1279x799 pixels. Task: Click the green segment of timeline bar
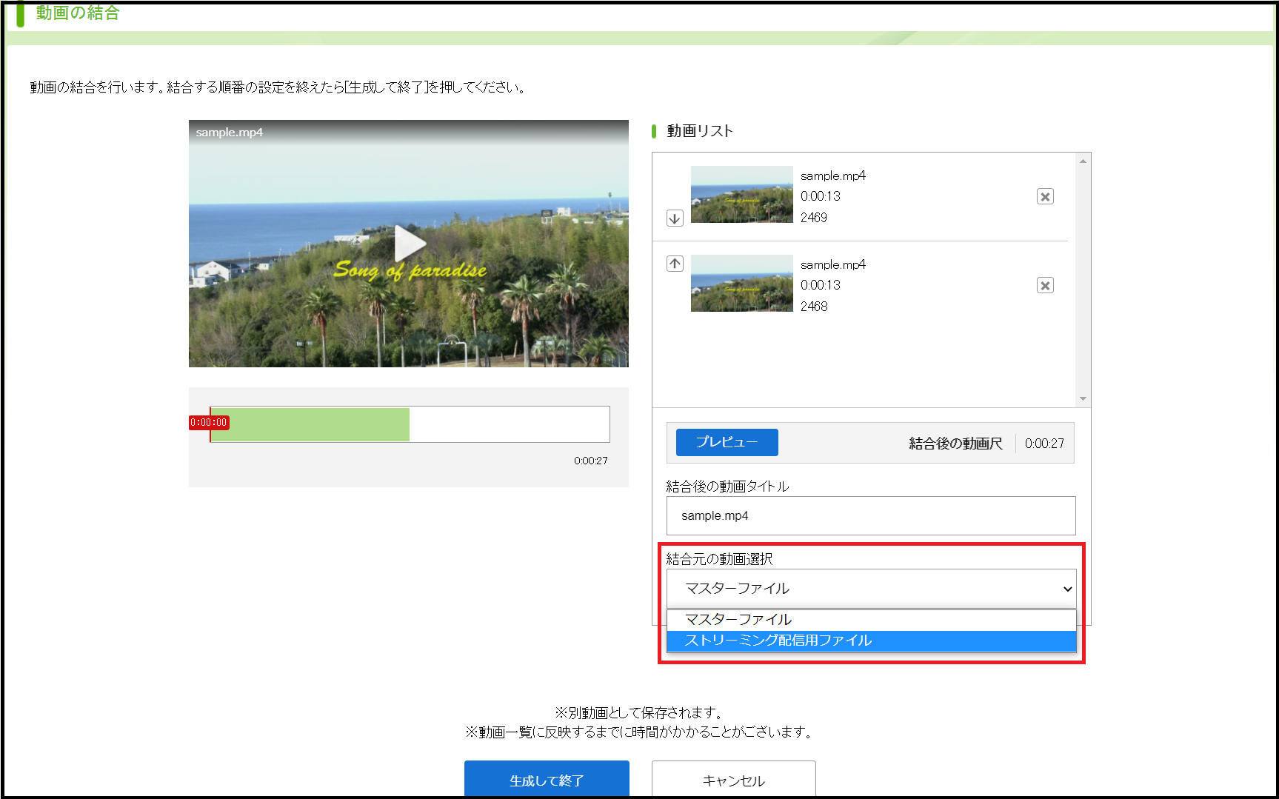pos(310,424)
